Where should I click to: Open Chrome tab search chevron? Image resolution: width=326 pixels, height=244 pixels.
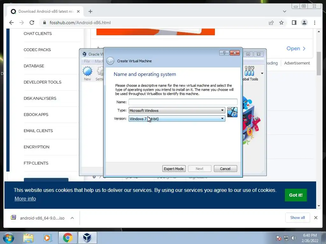tap(285, 11)
